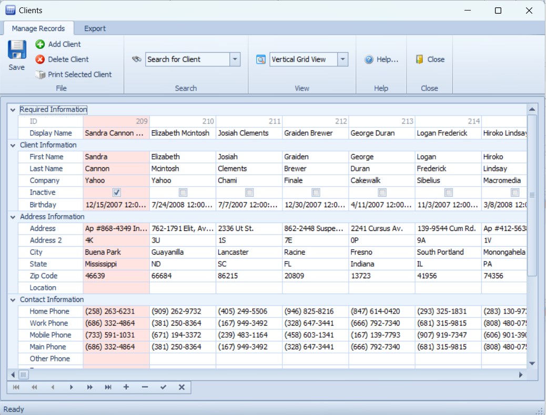This screenshot has height=415, width=546.
Task: Click the blue Help question mark icon
Action: pos(369,59)
